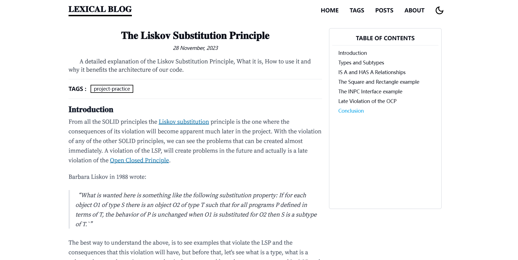This screenshot has height=260, width=518.
Task: Select the project-practice tag
Action: [x=112, y=89]
